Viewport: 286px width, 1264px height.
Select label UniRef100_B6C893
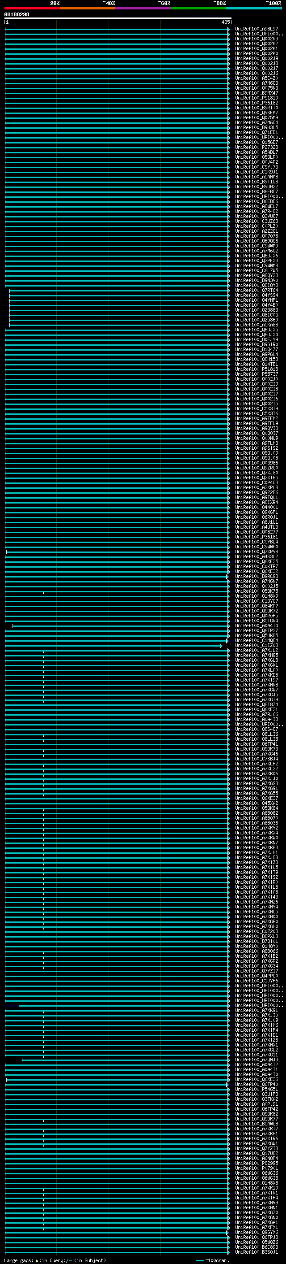[x=256, y=1247]
